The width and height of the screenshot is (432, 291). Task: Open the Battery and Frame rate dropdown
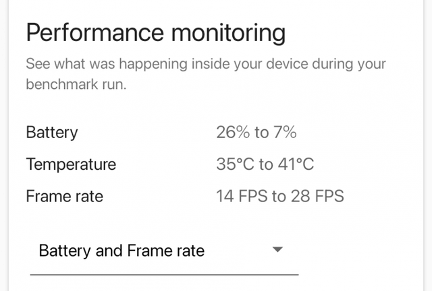point(163,251)
